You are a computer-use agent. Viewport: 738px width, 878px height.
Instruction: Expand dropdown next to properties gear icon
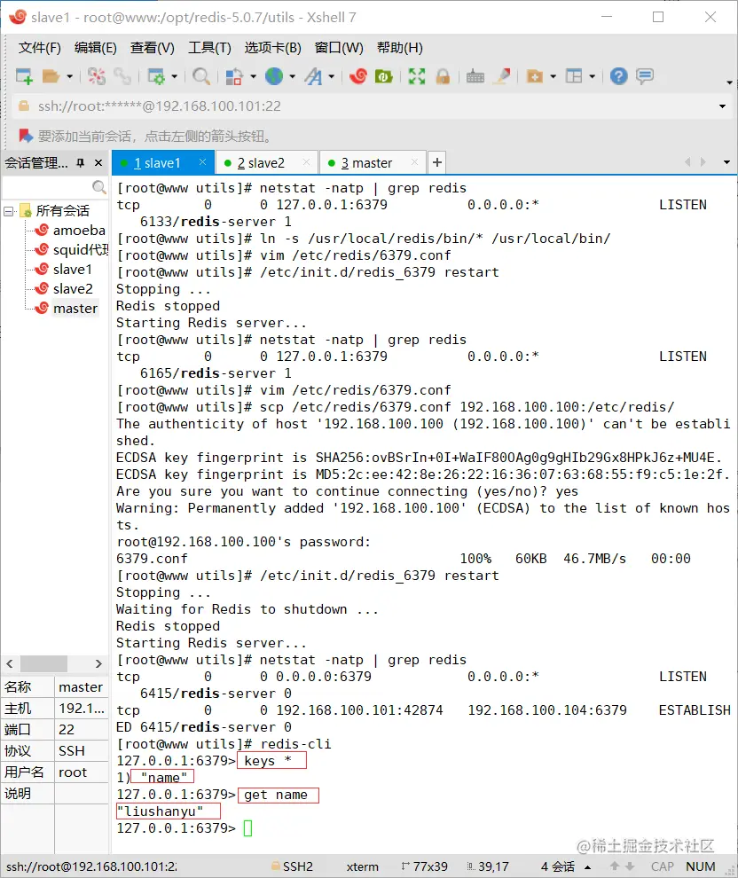point(174,76)
